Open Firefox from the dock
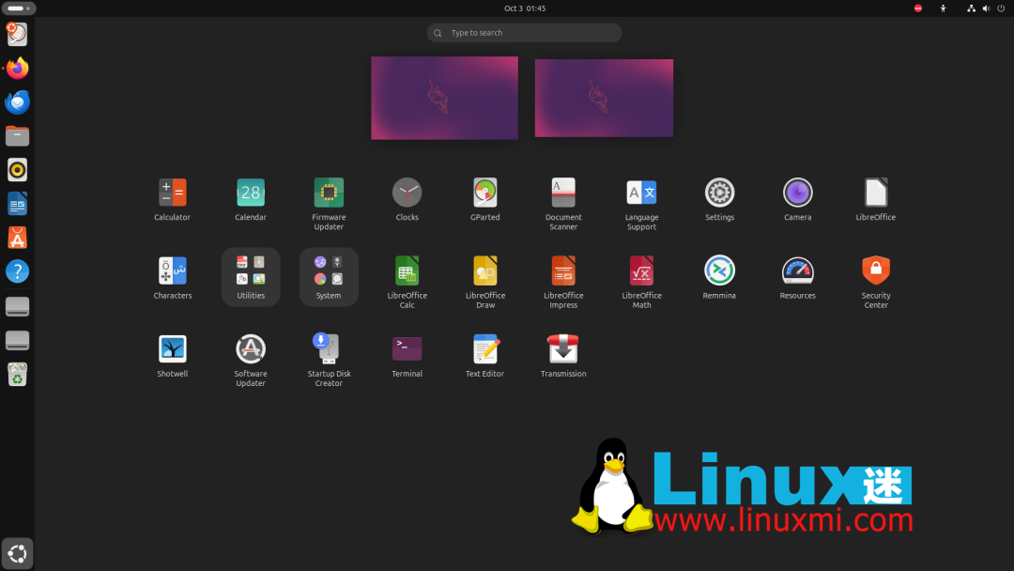 [18, 68]
